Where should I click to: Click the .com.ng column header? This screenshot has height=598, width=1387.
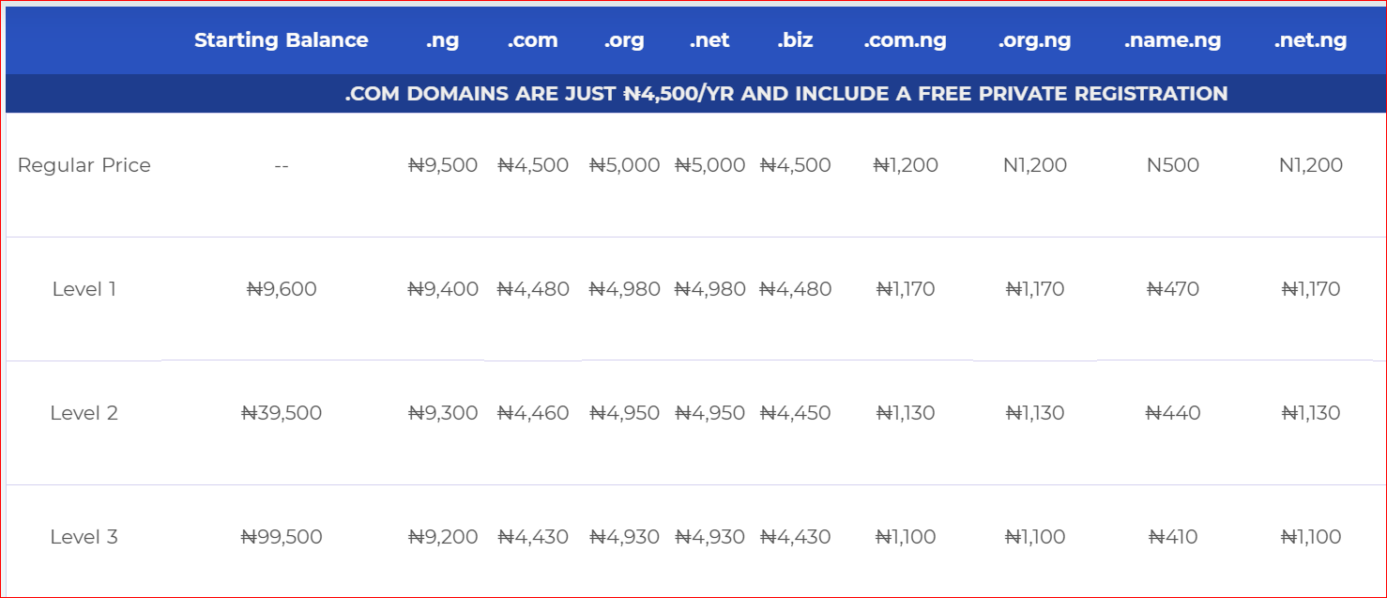click(x=905, y=40)
